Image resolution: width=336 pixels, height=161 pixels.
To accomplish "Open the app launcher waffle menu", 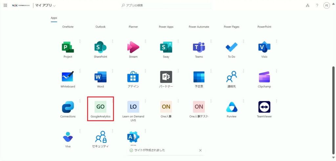I will [x=5, y=6].
